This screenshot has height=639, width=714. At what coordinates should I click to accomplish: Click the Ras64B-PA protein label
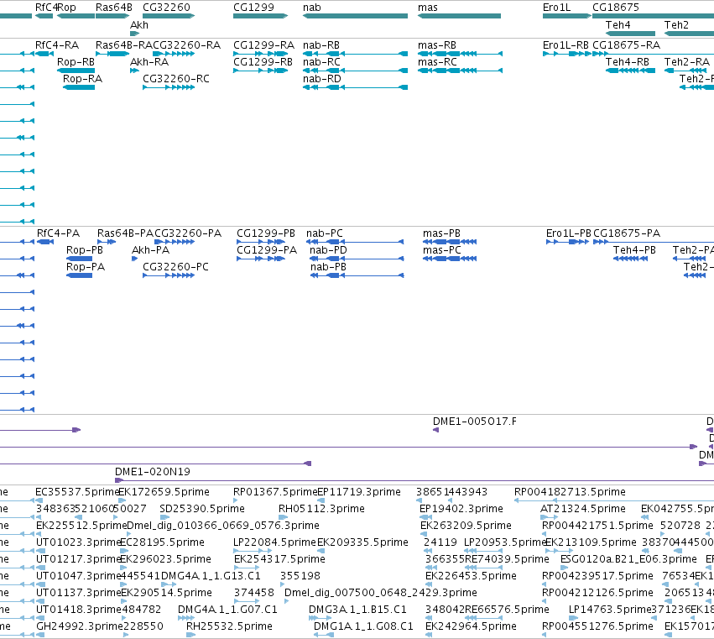point(126,233)
